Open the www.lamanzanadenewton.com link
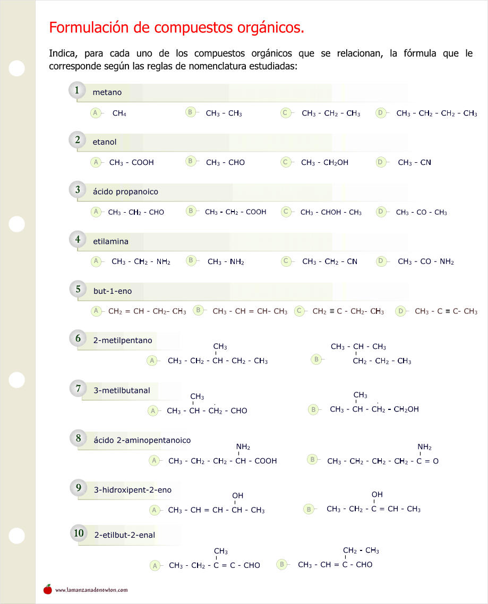 click(x=91, y=590)
